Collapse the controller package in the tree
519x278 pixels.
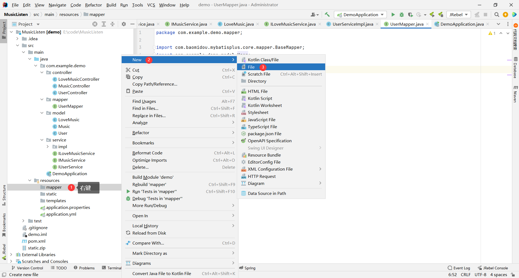pyautogui.click(x=42, y=72)
